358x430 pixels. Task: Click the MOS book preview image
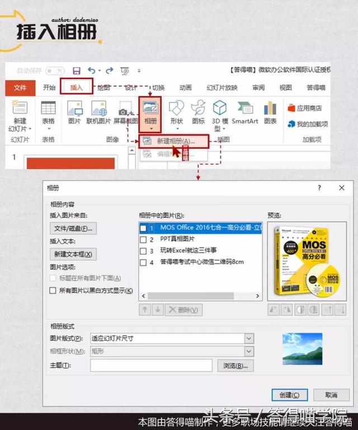pos(307,261)
